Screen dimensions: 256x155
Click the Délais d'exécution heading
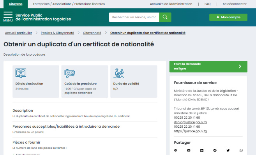29,84
